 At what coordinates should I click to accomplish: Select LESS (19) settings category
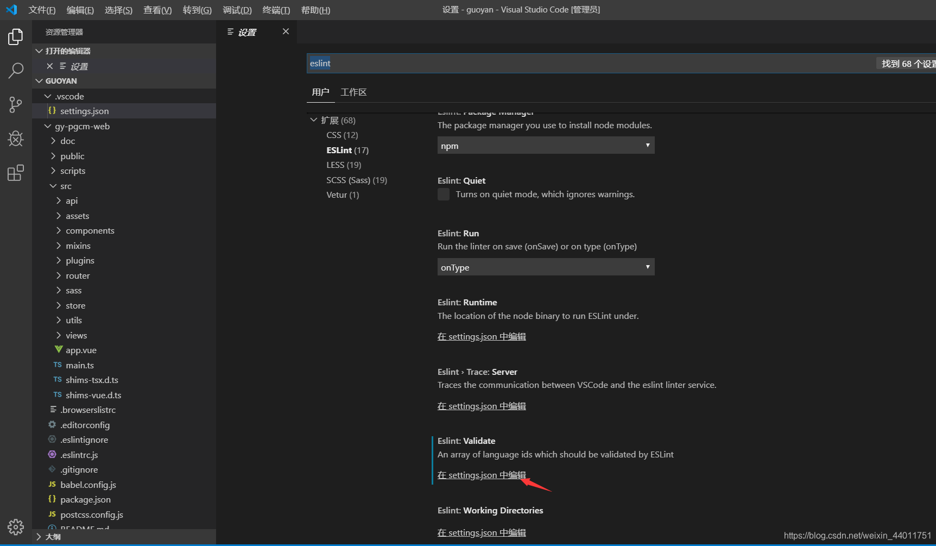(344, 165)
